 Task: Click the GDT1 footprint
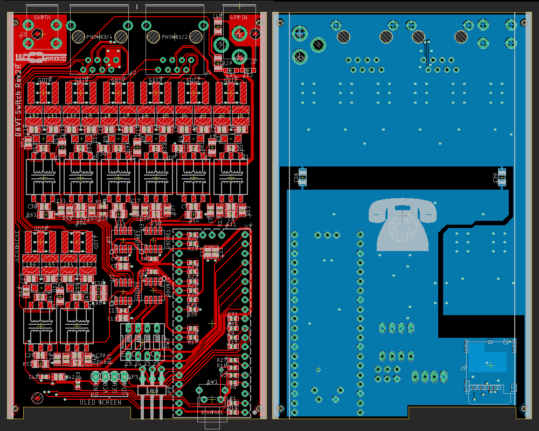tap(231, 93)
